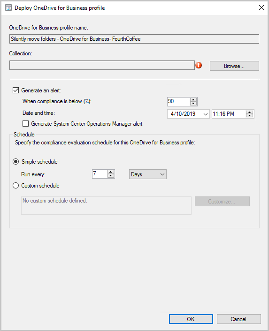Image resolution: width=269 pixels, height=331 pixels.
Task: Decrease the compliance percentage with down arrow
Action: [193, 104]
